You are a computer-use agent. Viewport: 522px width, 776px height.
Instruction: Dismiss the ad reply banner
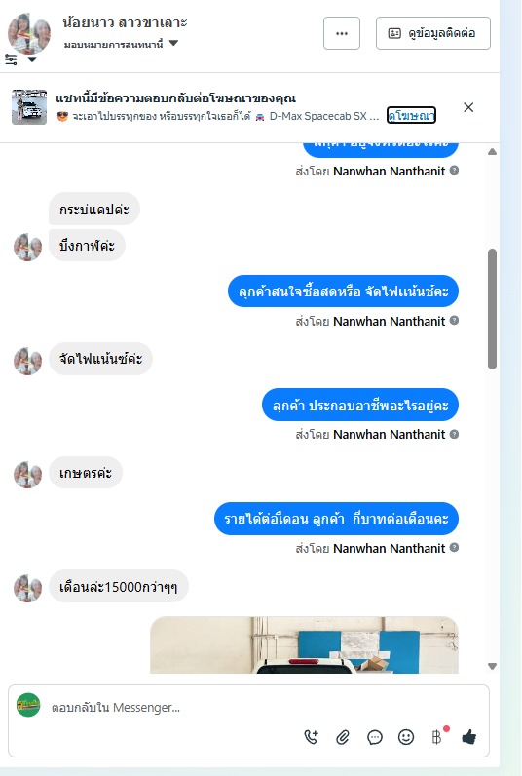coord(468,107)
